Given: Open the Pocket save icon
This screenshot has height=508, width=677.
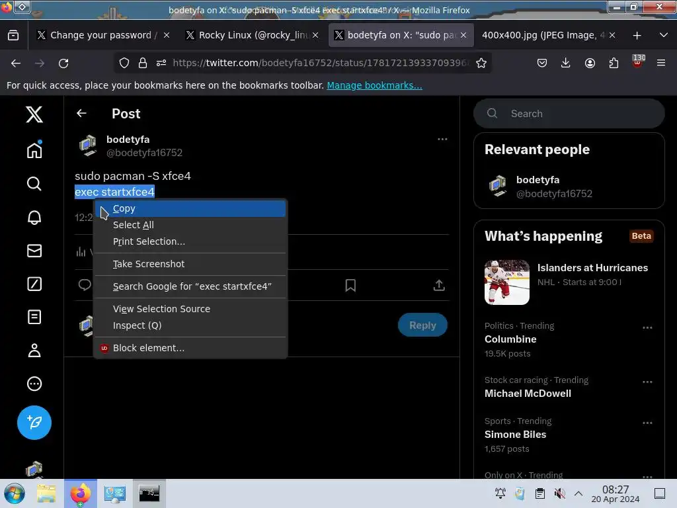Looking at the screenshot, I should (542, 63).
